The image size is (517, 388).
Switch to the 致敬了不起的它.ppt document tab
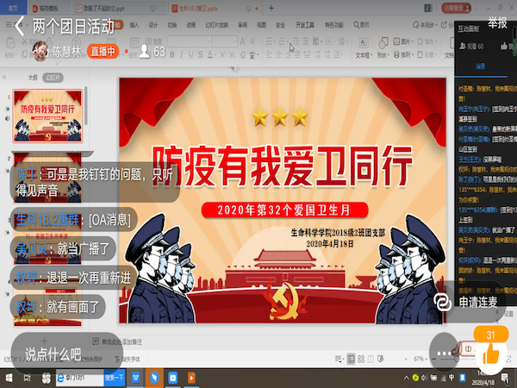pyautogui.click(x=115, y=9)
